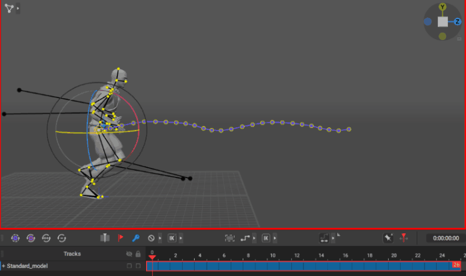Click the blue Standard_model keyframe bar
The image size is (466, 276).
[303, 266]
